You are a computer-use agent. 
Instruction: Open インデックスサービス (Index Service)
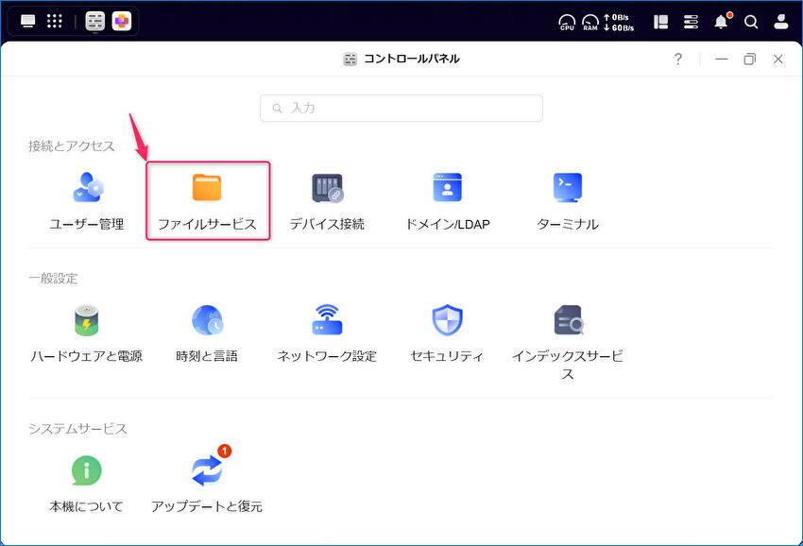pyautogui.click(x=567, y=332)
